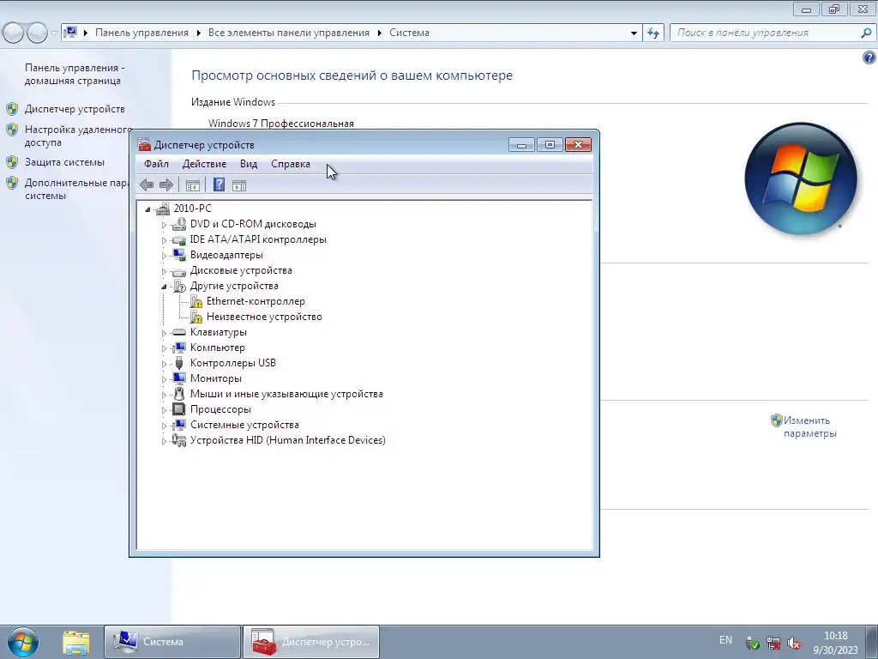Click the Forward arrow in Device Manager toolbar
This screenshot has height=659, width=878.
point(166,185)
